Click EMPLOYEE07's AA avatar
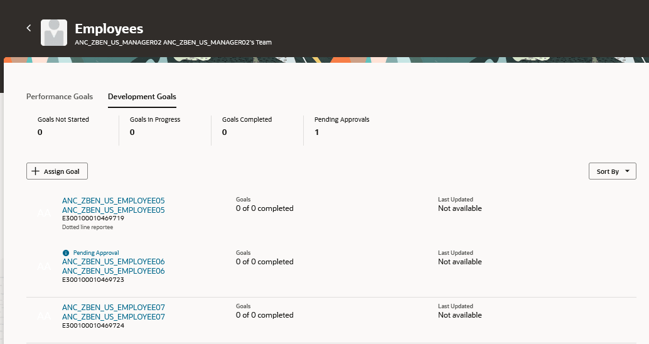Screen dimensions: 649x344 coord(44,316)
